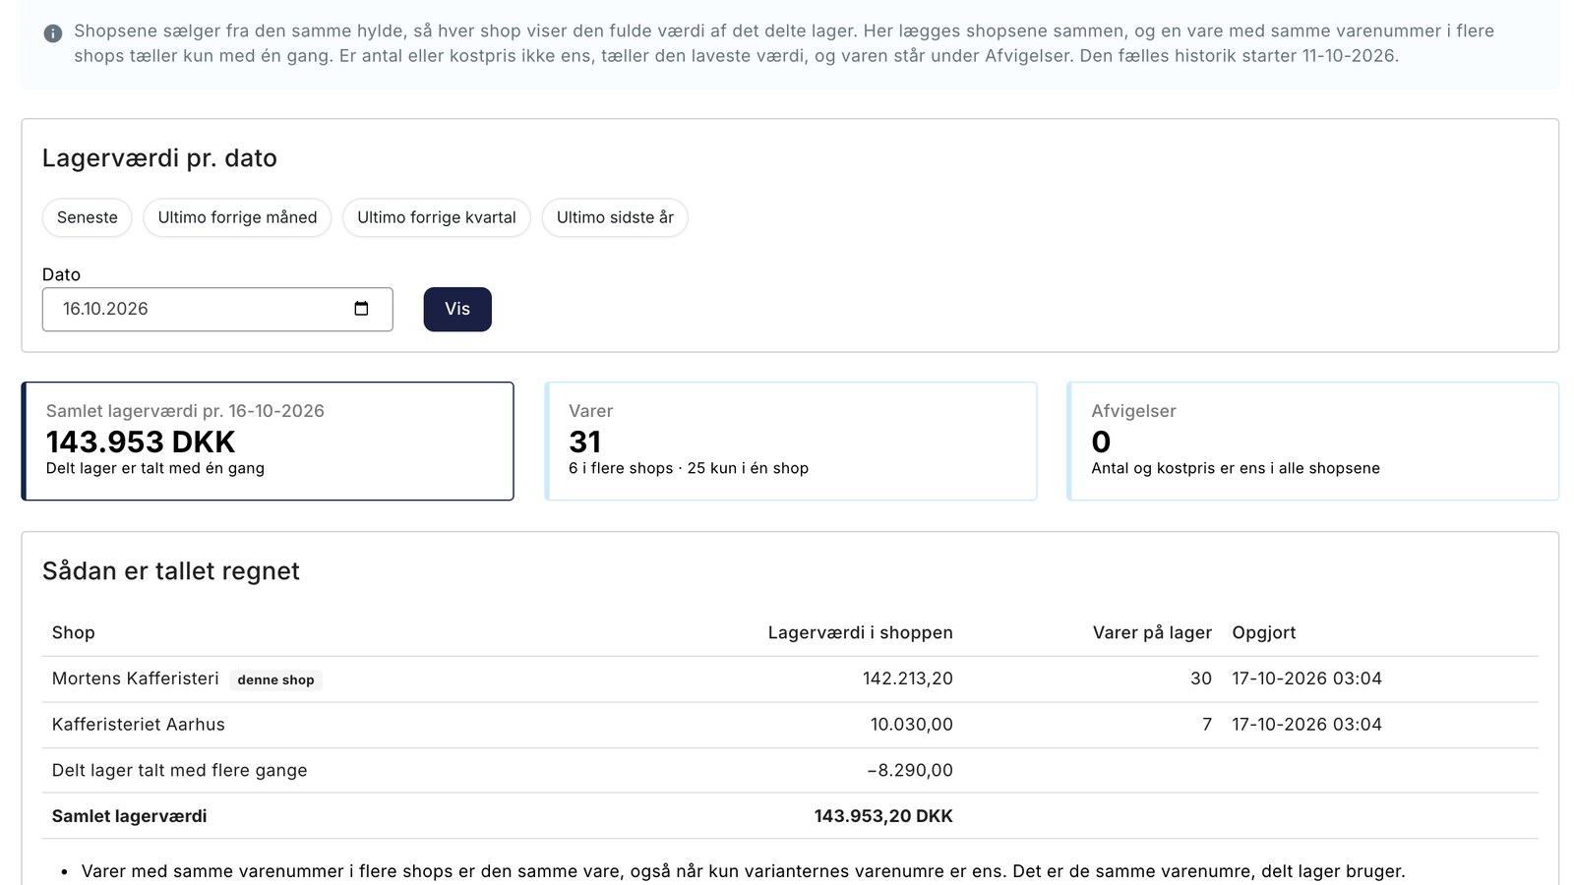The width and height of the screenshot is (1574, 885).
Task: Click Kafferisteriet Aarhus' stock count 7
Action: (x=1207, y=725)
